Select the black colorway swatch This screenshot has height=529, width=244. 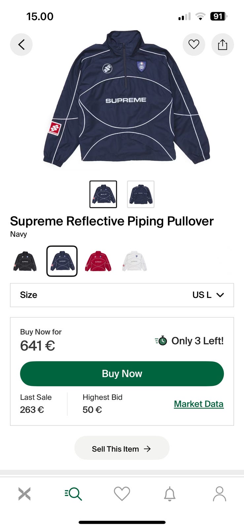[x=25, y=261]
